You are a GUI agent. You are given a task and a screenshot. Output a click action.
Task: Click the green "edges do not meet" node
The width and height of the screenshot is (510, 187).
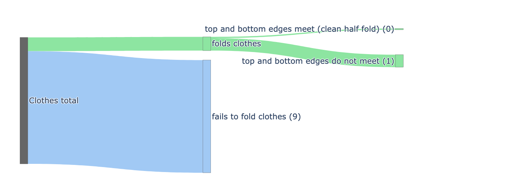point(399,61)
